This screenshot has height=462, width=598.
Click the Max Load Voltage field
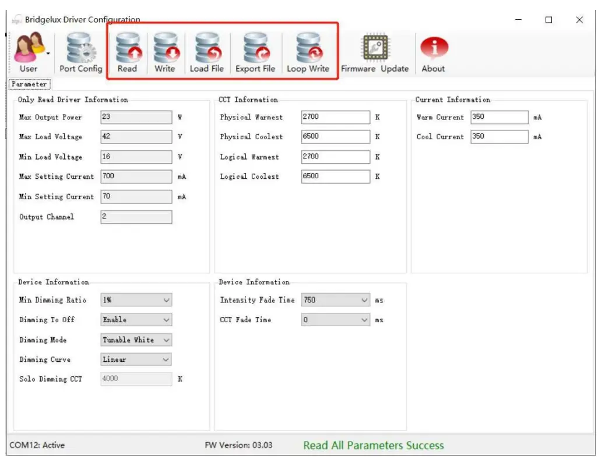[136, 136]
